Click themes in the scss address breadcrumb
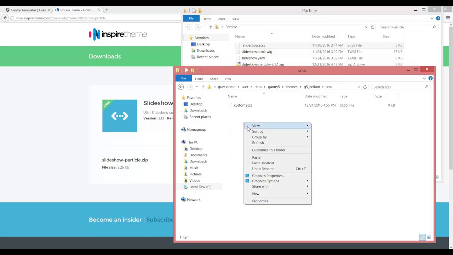Viewport: 453px width, 255px height. pos(292,87)
